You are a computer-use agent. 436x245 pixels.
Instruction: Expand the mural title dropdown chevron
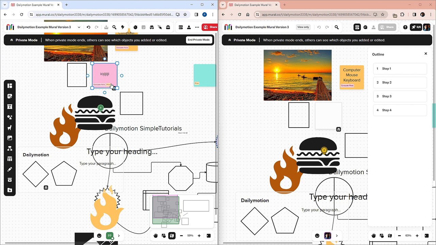(79, 27)
